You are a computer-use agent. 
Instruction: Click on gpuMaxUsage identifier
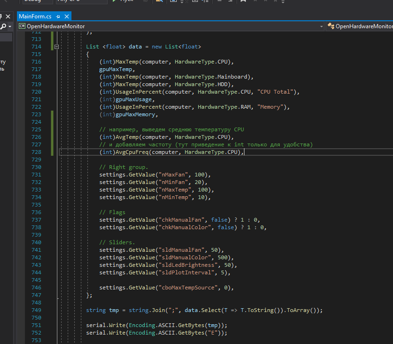click(x=134, y=99)
